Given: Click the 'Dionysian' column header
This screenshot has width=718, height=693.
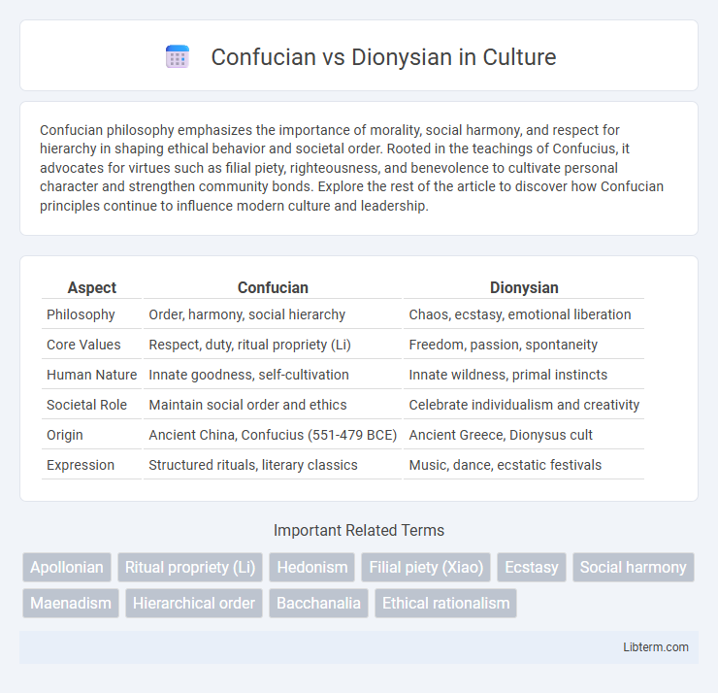Looking at the screenshot, I should click(x=524, y=287).
